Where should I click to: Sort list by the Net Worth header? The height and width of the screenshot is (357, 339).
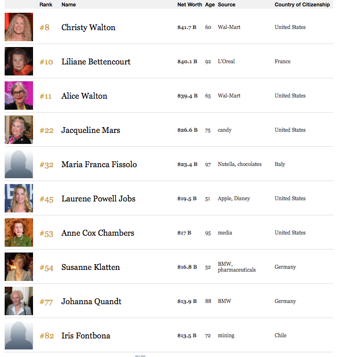[x=189, y=5]
